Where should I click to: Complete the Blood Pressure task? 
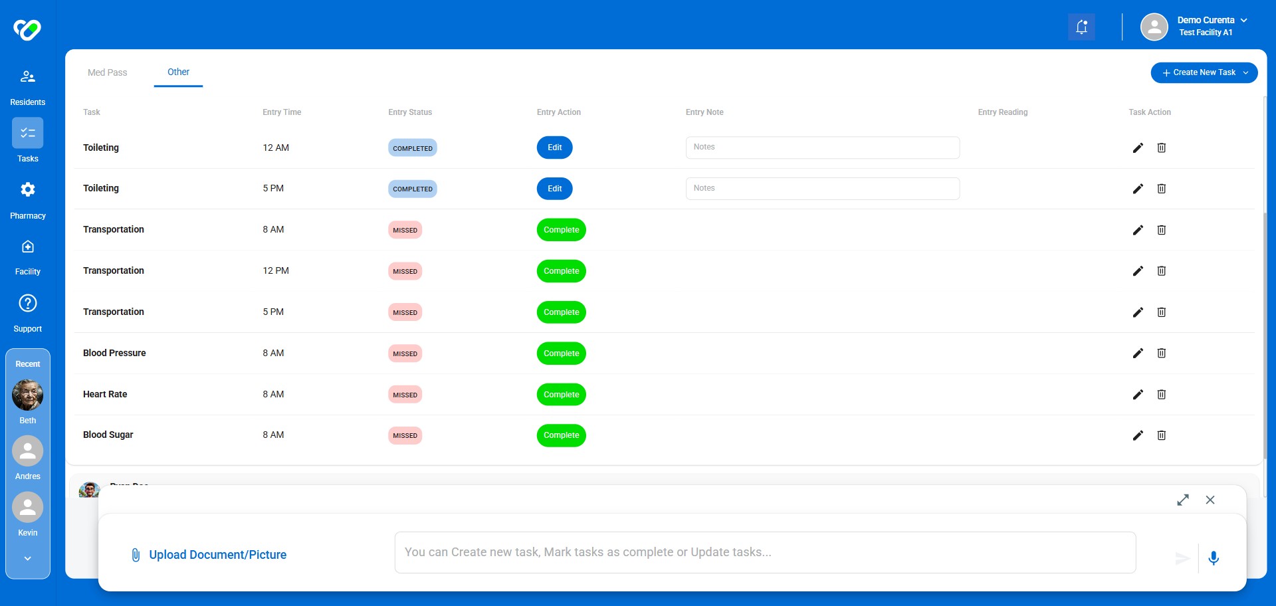[x=561, y=353]
